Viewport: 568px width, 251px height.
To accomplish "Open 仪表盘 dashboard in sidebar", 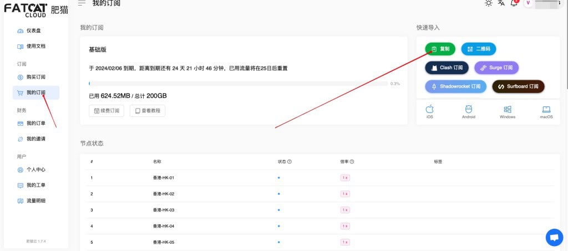I will [x=29, y=30].
